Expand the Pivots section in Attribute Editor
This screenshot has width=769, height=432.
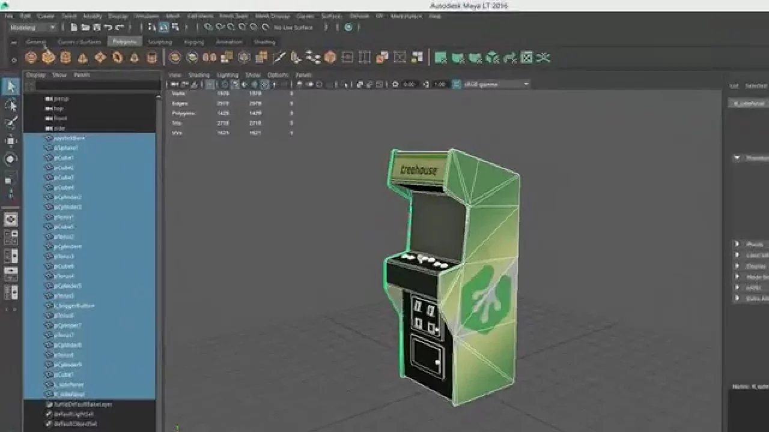(x=737, y=244)
